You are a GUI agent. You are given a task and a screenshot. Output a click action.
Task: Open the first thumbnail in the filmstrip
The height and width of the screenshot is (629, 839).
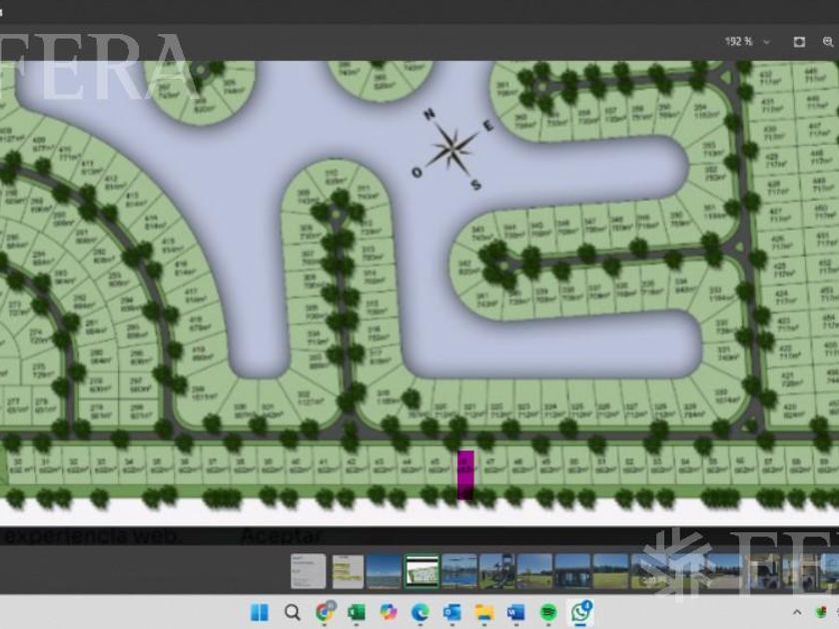pos(308,571)
